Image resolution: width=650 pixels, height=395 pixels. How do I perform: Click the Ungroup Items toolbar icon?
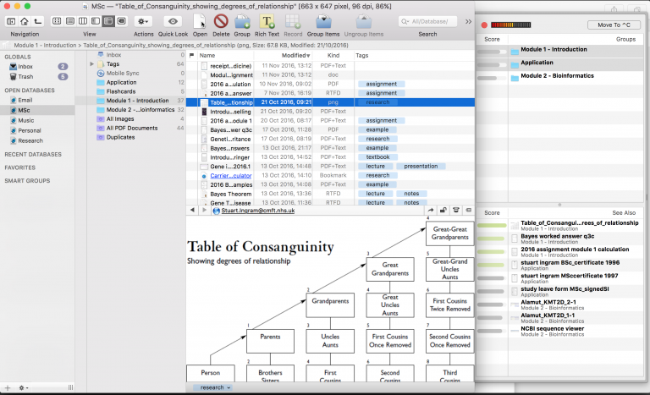coord(364,21)
